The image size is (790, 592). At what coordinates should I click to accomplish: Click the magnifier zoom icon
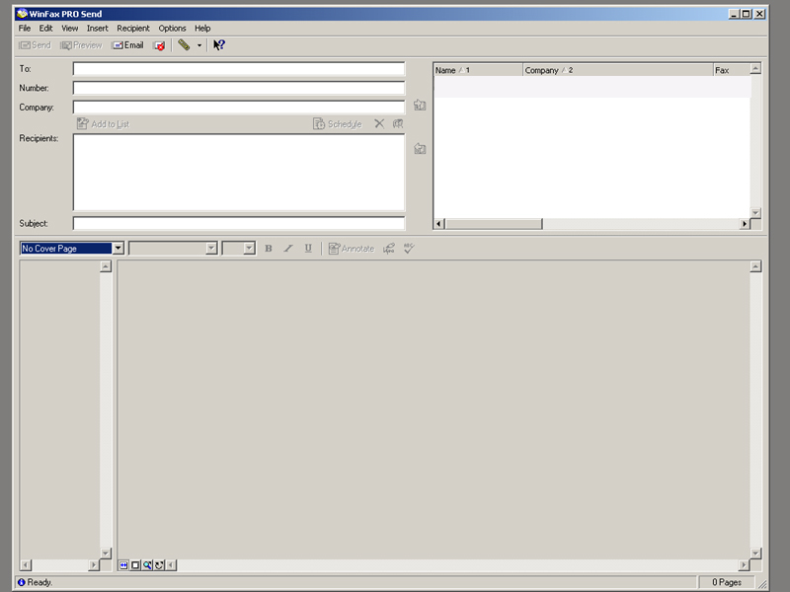point(147,565)
